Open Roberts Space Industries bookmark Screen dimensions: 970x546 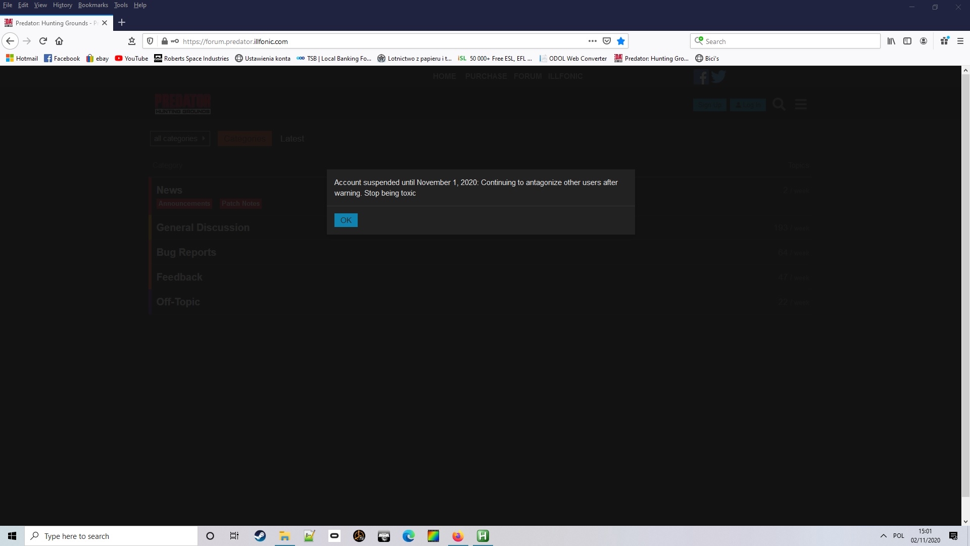tap(191, 58)
